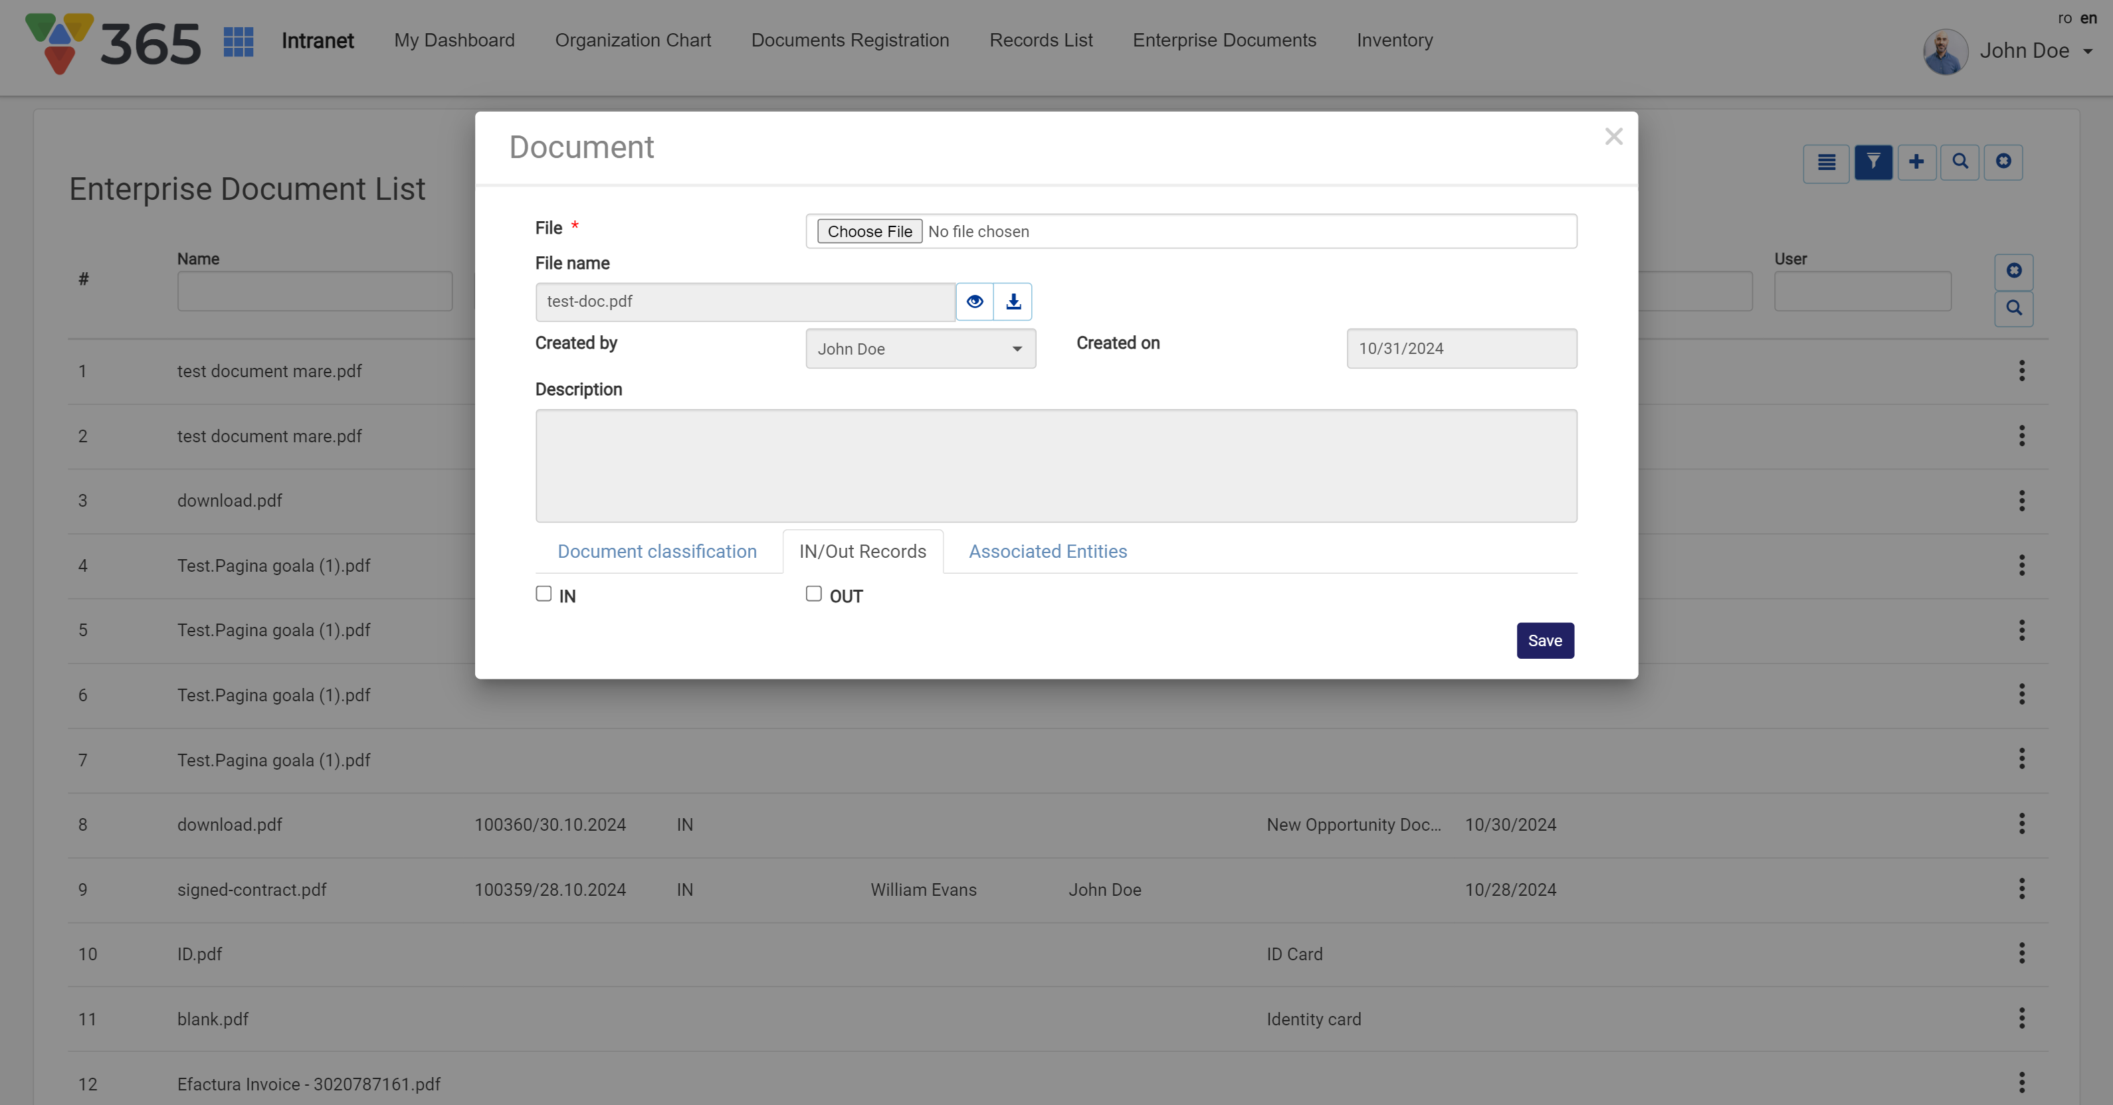
Task: Open row 9 three-dot actions menu
Action: 2021,889
